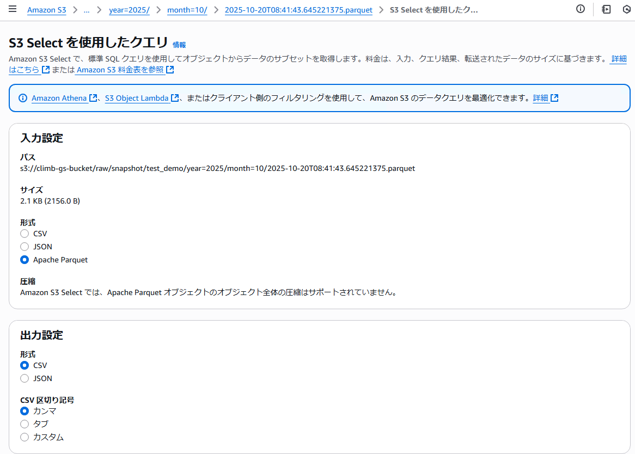This screenshot has width=635, height=454.
Task: Choose Apache Parquet input format
Action: pos(25,260)
